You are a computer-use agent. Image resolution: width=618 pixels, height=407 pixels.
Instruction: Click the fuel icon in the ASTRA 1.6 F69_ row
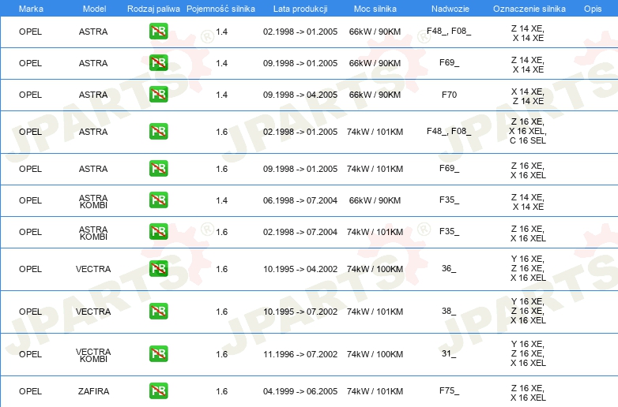(158, 168)
